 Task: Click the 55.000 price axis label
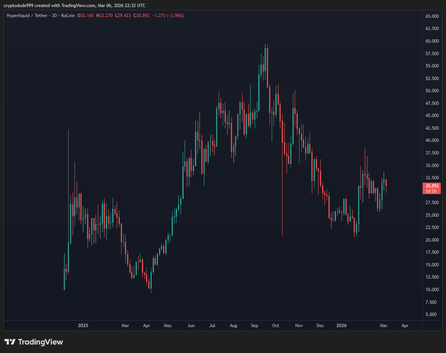pyautogui.click(x=433, y=66)
